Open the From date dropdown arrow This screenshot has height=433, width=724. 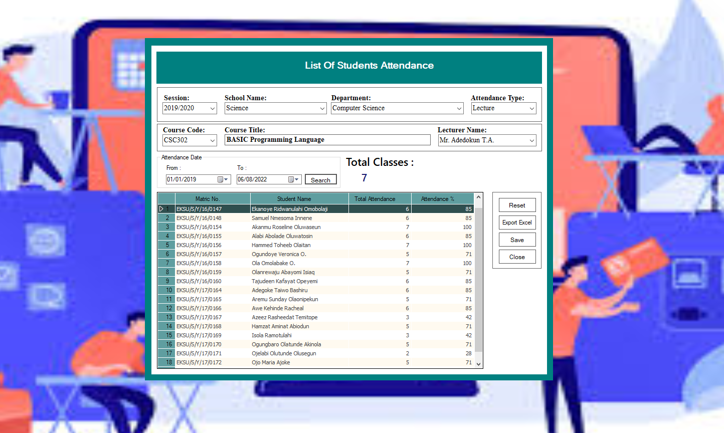point(226,179)
